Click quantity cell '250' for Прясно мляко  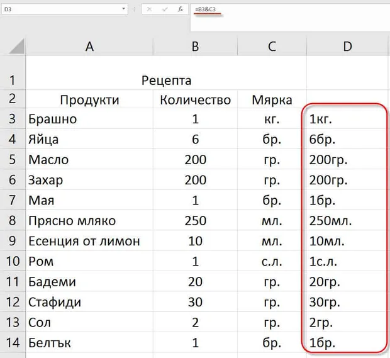[195, 220]
